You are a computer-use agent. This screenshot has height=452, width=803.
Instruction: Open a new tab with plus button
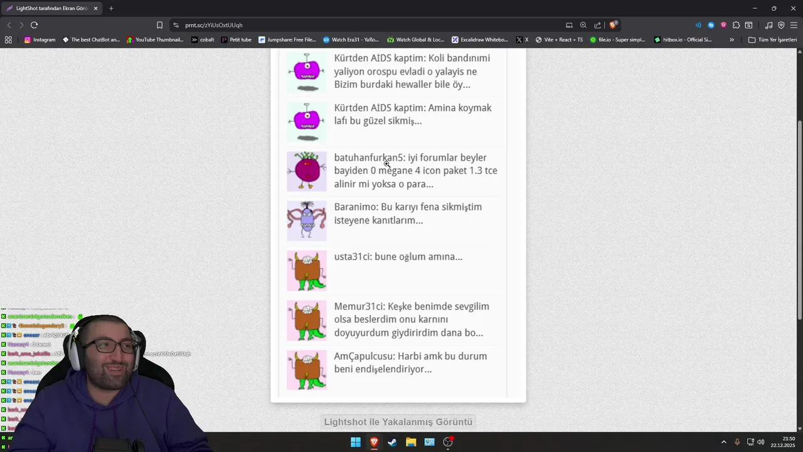(x=111, y=8)
